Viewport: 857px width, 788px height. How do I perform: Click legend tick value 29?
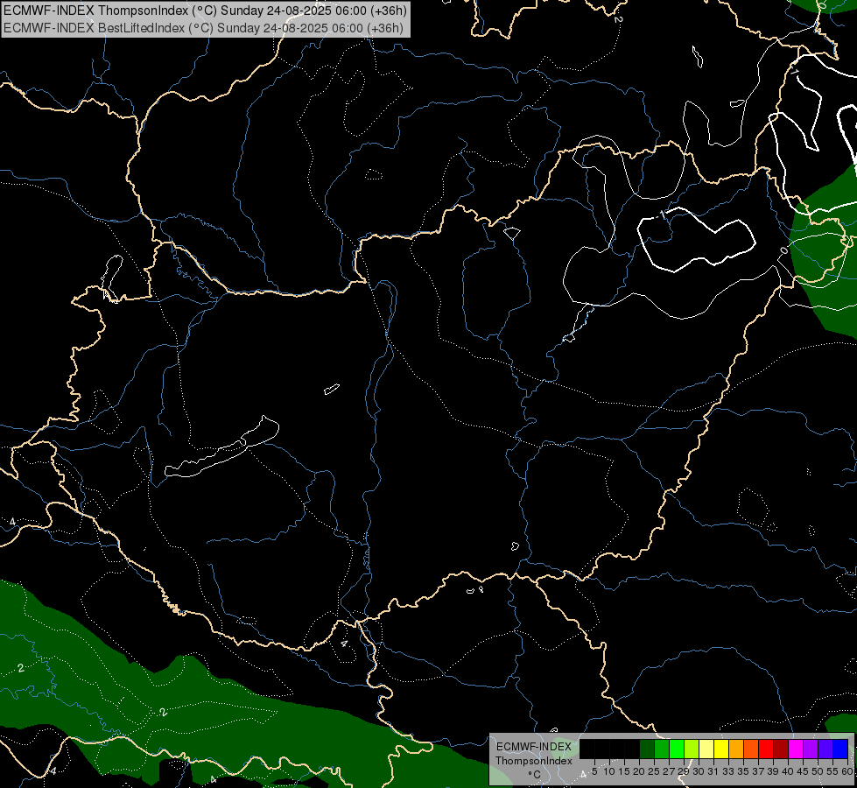pos(685,771)
